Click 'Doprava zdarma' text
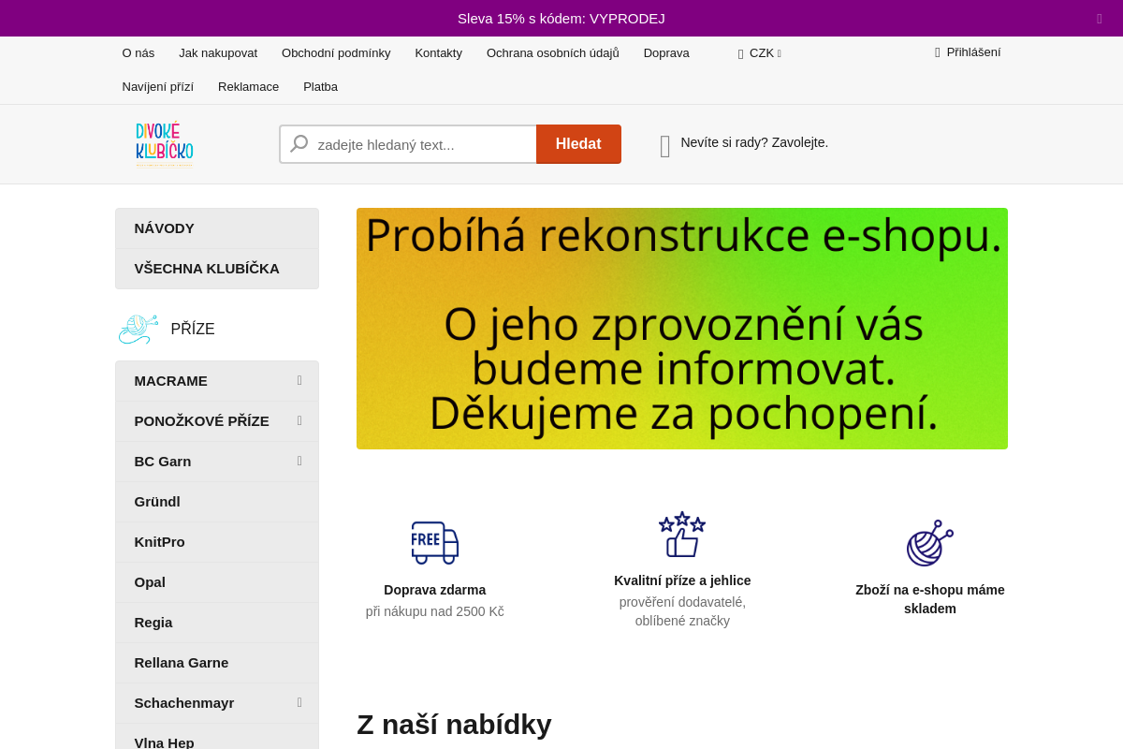This screenshot has width=1123, height=749. (x=435, y=590)
